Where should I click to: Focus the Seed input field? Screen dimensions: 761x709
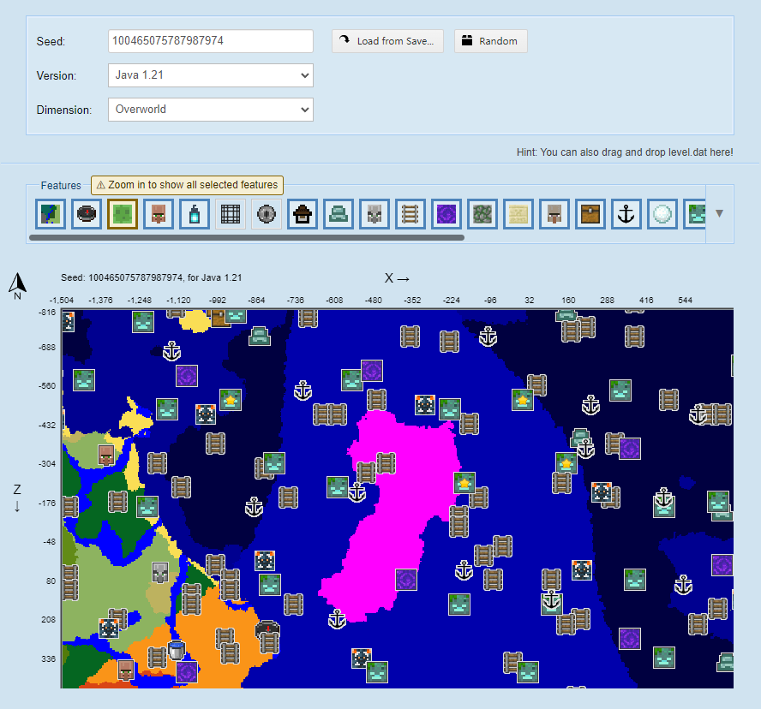[211, 41]
